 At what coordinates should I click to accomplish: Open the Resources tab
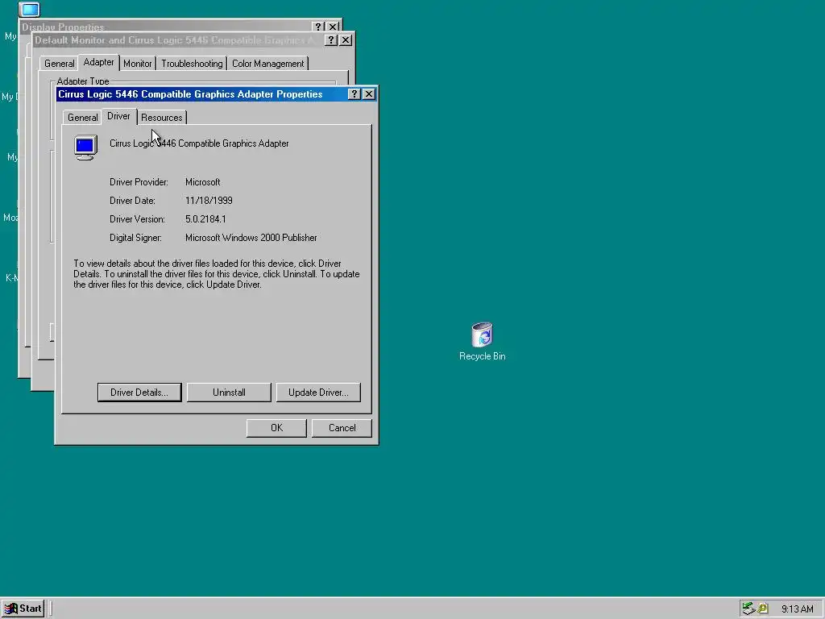tap(161, 118)
